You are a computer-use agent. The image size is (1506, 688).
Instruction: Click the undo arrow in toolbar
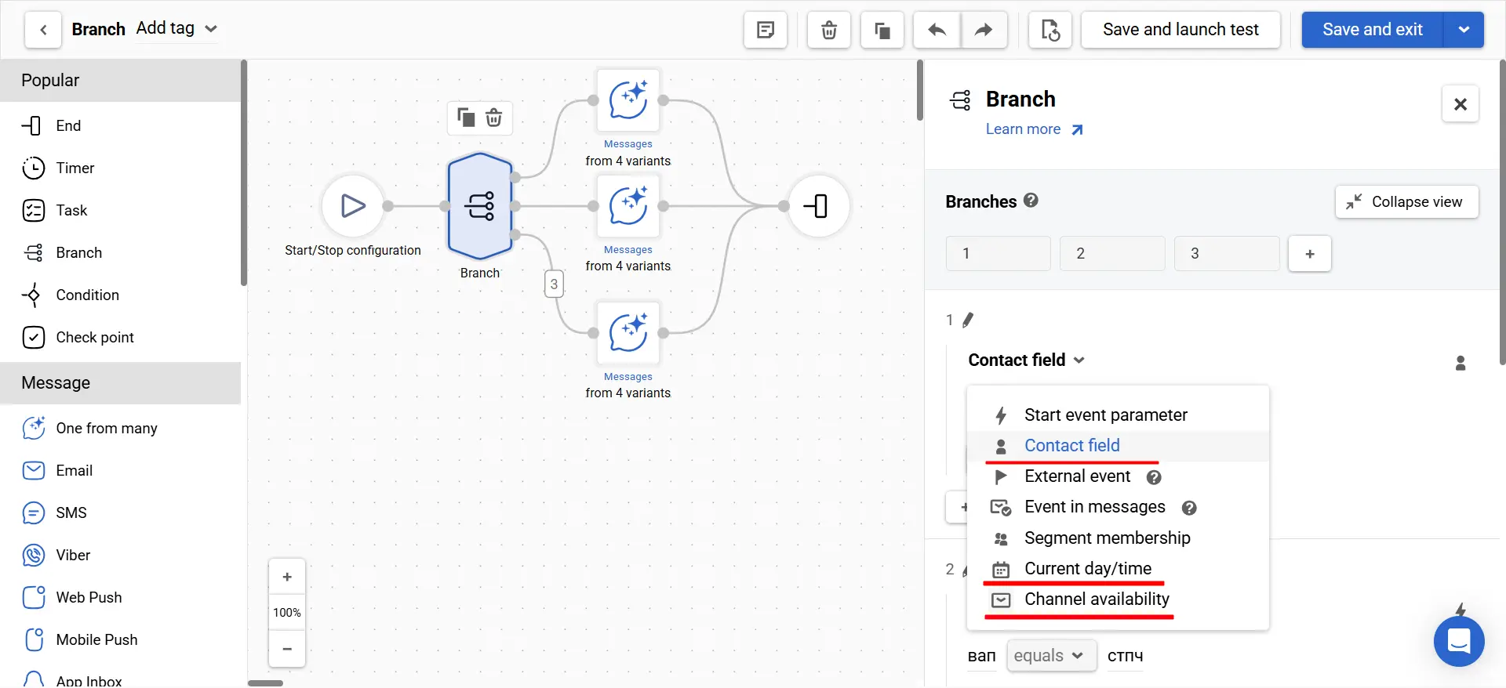point(937,31)
